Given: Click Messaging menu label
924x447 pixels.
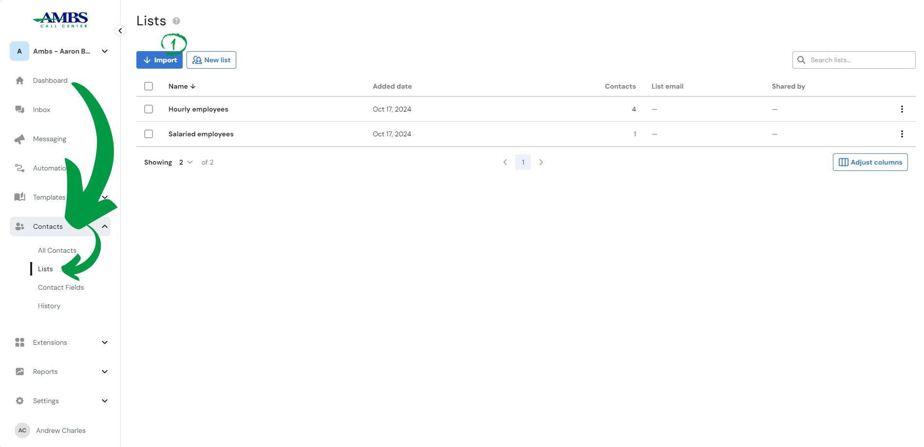Looking at the screenshot, I should pyautogui.click(x=50, y=139).
